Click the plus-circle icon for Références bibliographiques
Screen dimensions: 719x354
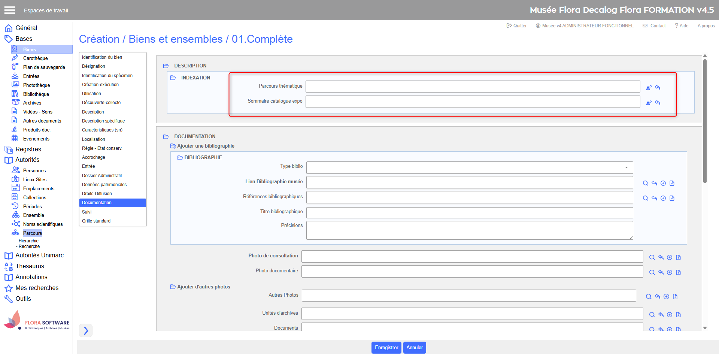(663, 198)
